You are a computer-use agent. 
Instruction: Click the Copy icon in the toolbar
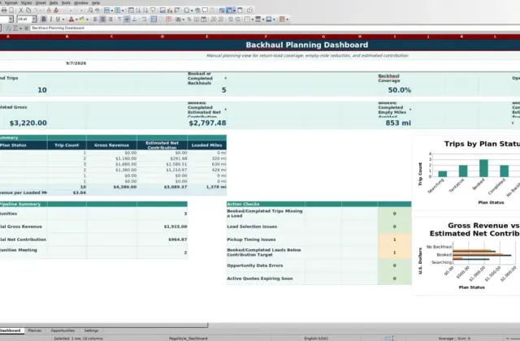(28, 11)
